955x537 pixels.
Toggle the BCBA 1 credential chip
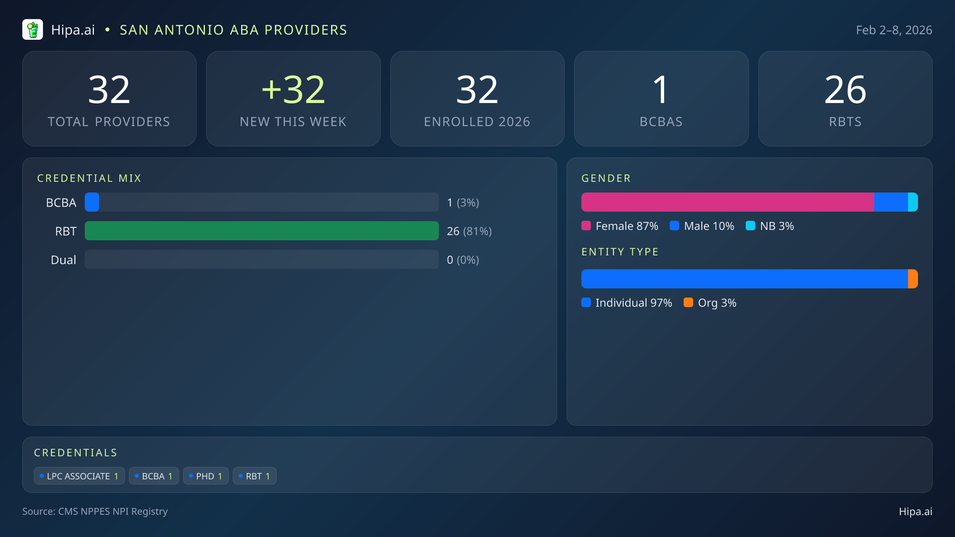154,475
